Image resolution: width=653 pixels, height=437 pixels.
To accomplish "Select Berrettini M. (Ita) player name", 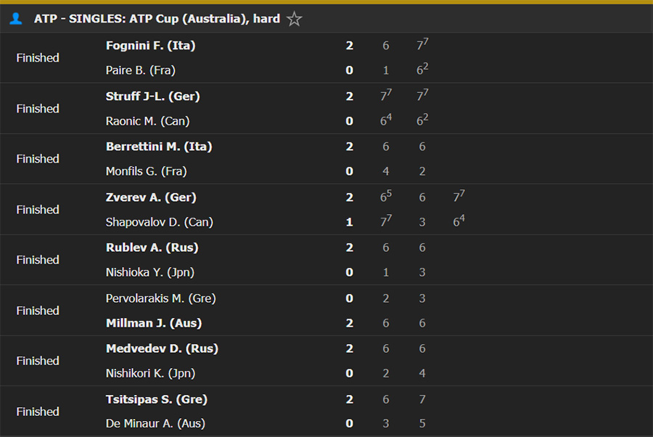I will (x=159, y=147).
